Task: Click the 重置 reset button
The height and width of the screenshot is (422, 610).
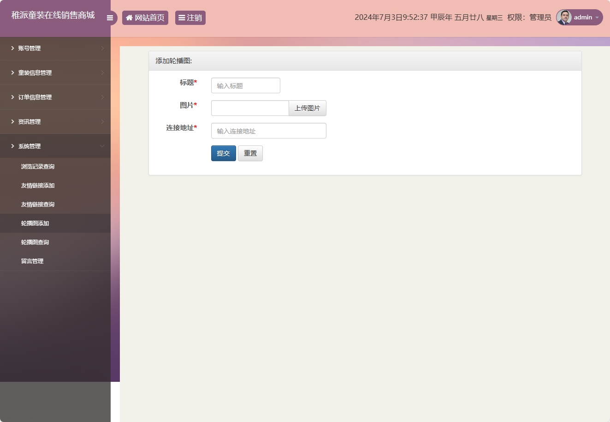Action: coord(250,153)
